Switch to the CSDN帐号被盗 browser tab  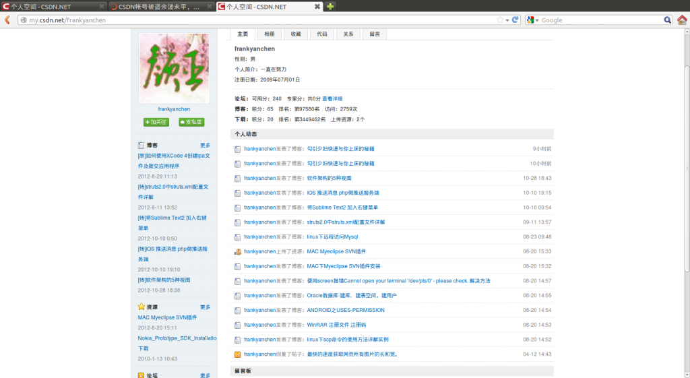(161, 7)
